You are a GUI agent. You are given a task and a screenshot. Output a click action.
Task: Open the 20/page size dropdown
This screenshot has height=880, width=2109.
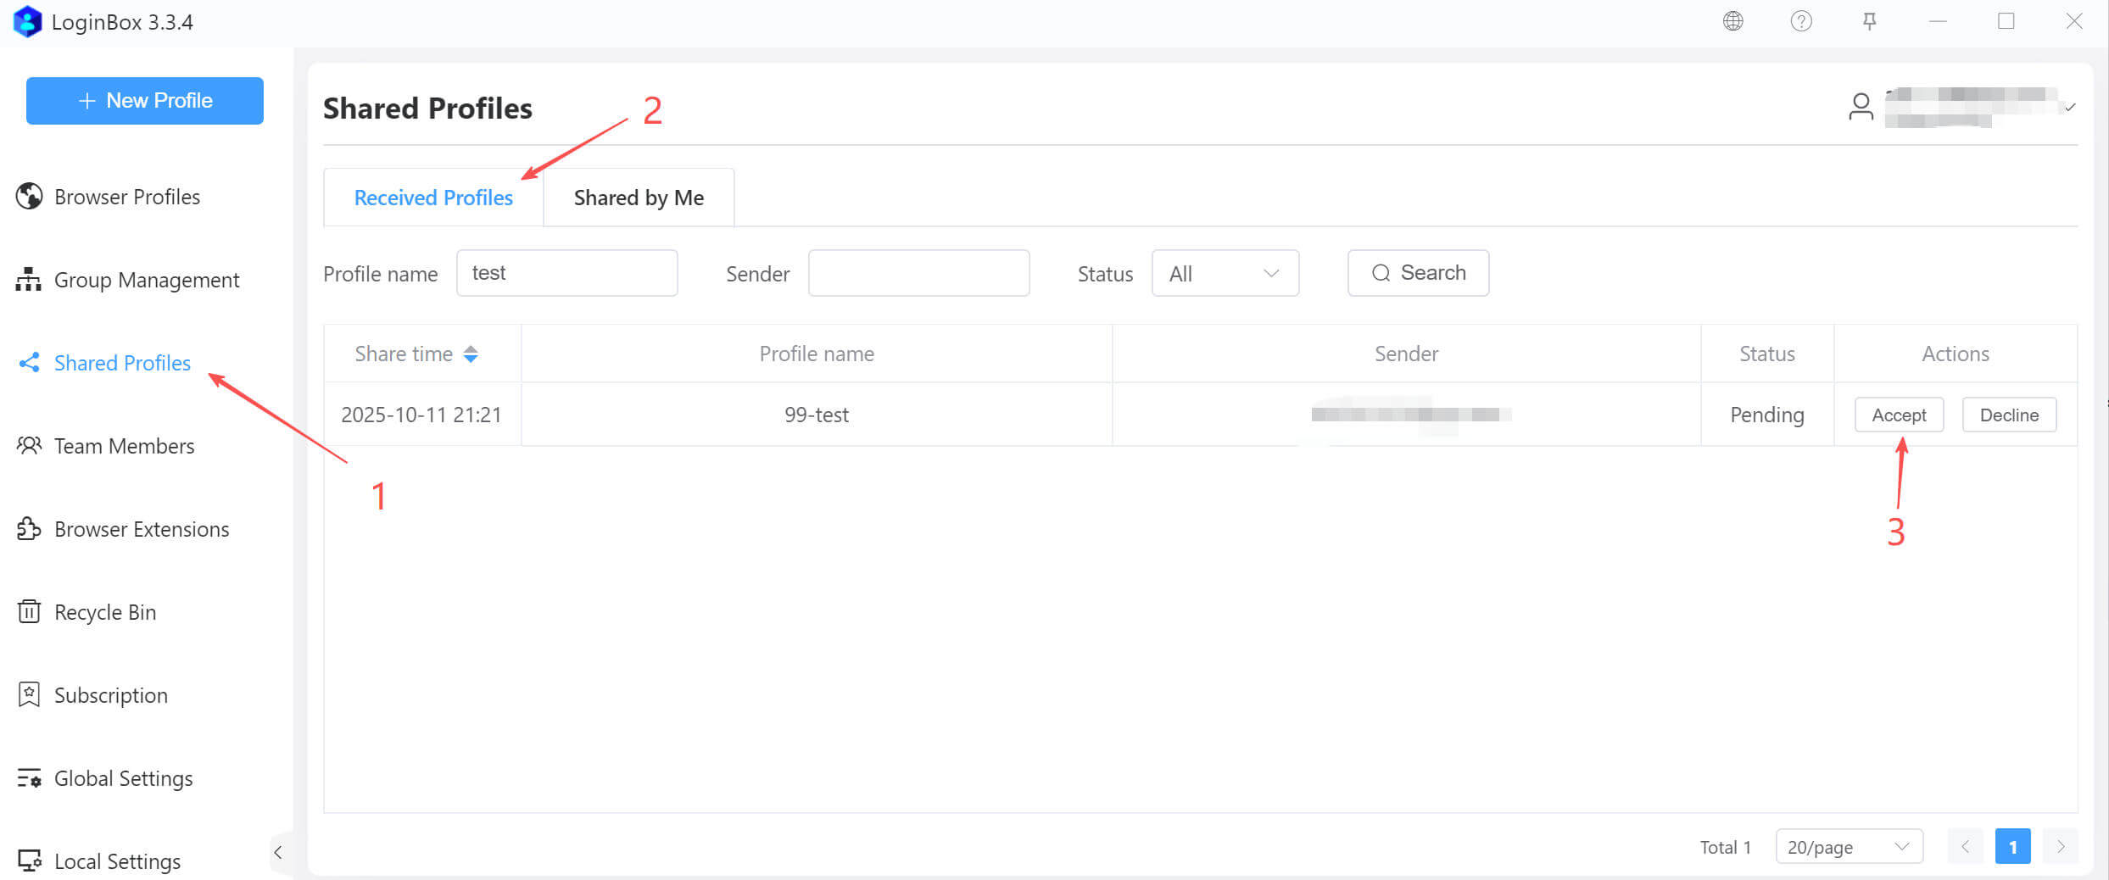(x=1848, y=846)
